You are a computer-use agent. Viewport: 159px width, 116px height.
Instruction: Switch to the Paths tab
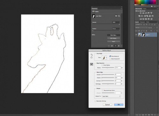[148, 22]
